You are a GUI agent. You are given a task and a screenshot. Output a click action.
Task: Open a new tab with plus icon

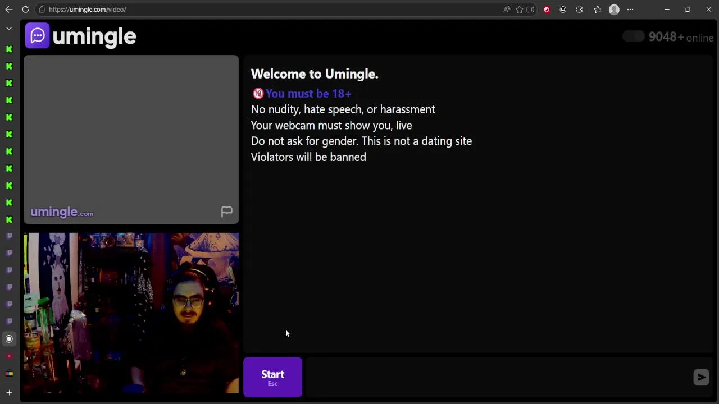coord(9,393)
